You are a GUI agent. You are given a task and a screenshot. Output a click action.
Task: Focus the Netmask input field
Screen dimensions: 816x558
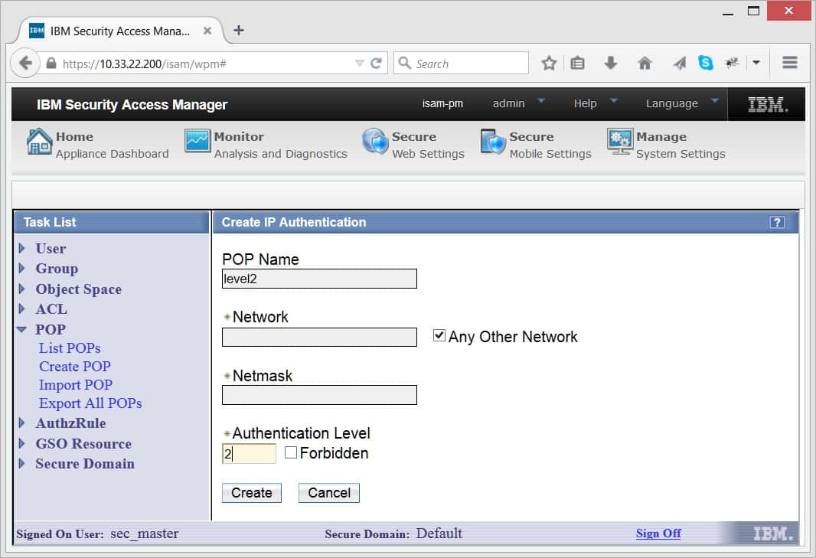point(319,395)
